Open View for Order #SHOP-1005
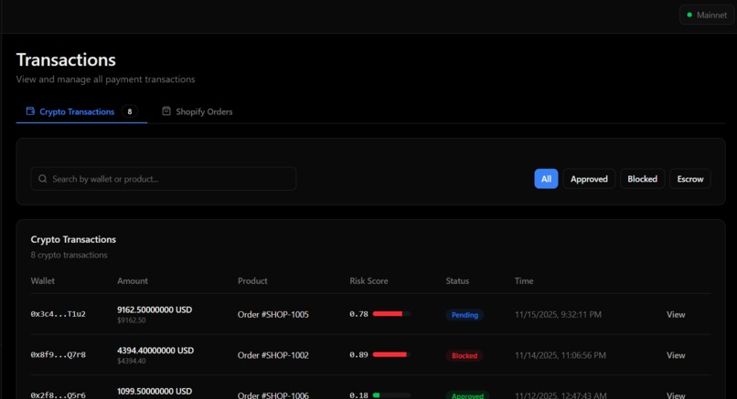This screenshot has width=737, height=399. (x=676, y=314)
